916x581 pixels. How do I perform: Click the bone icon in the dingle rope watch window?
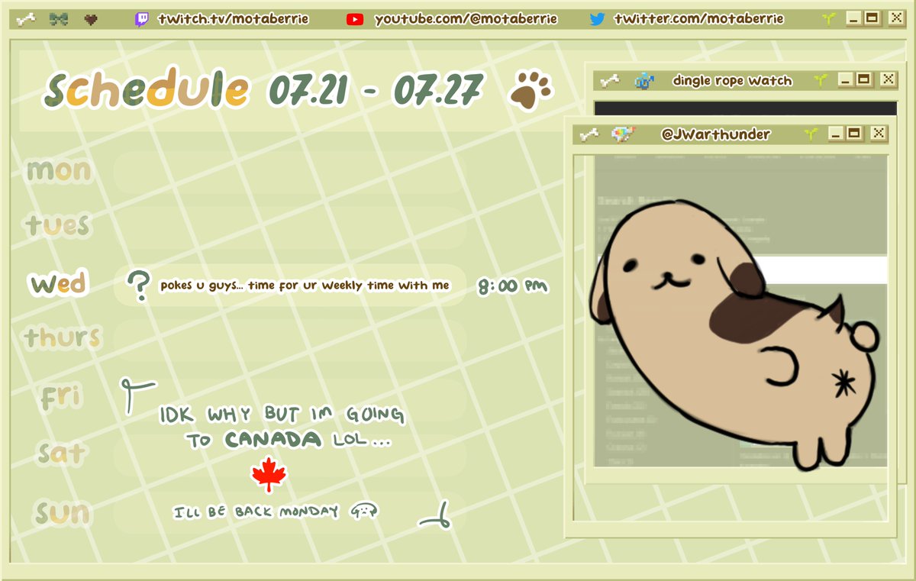point(609,80)
